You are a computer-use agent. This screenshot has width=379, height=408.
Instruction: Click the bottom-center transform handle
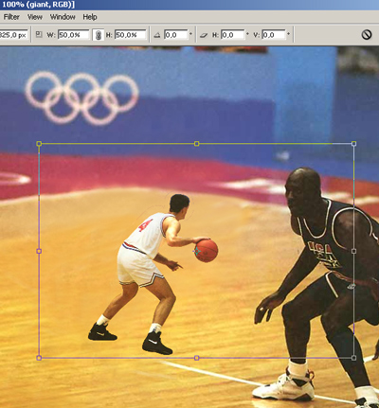click(x=197, y=358)
